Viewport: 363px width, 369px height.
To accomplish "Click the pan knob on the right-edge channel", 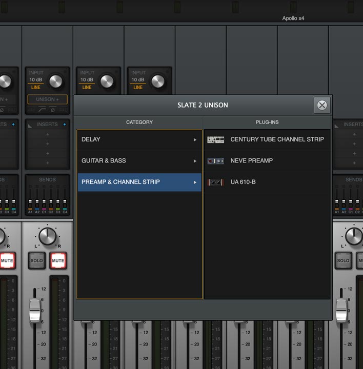I will tap(354, 236).
